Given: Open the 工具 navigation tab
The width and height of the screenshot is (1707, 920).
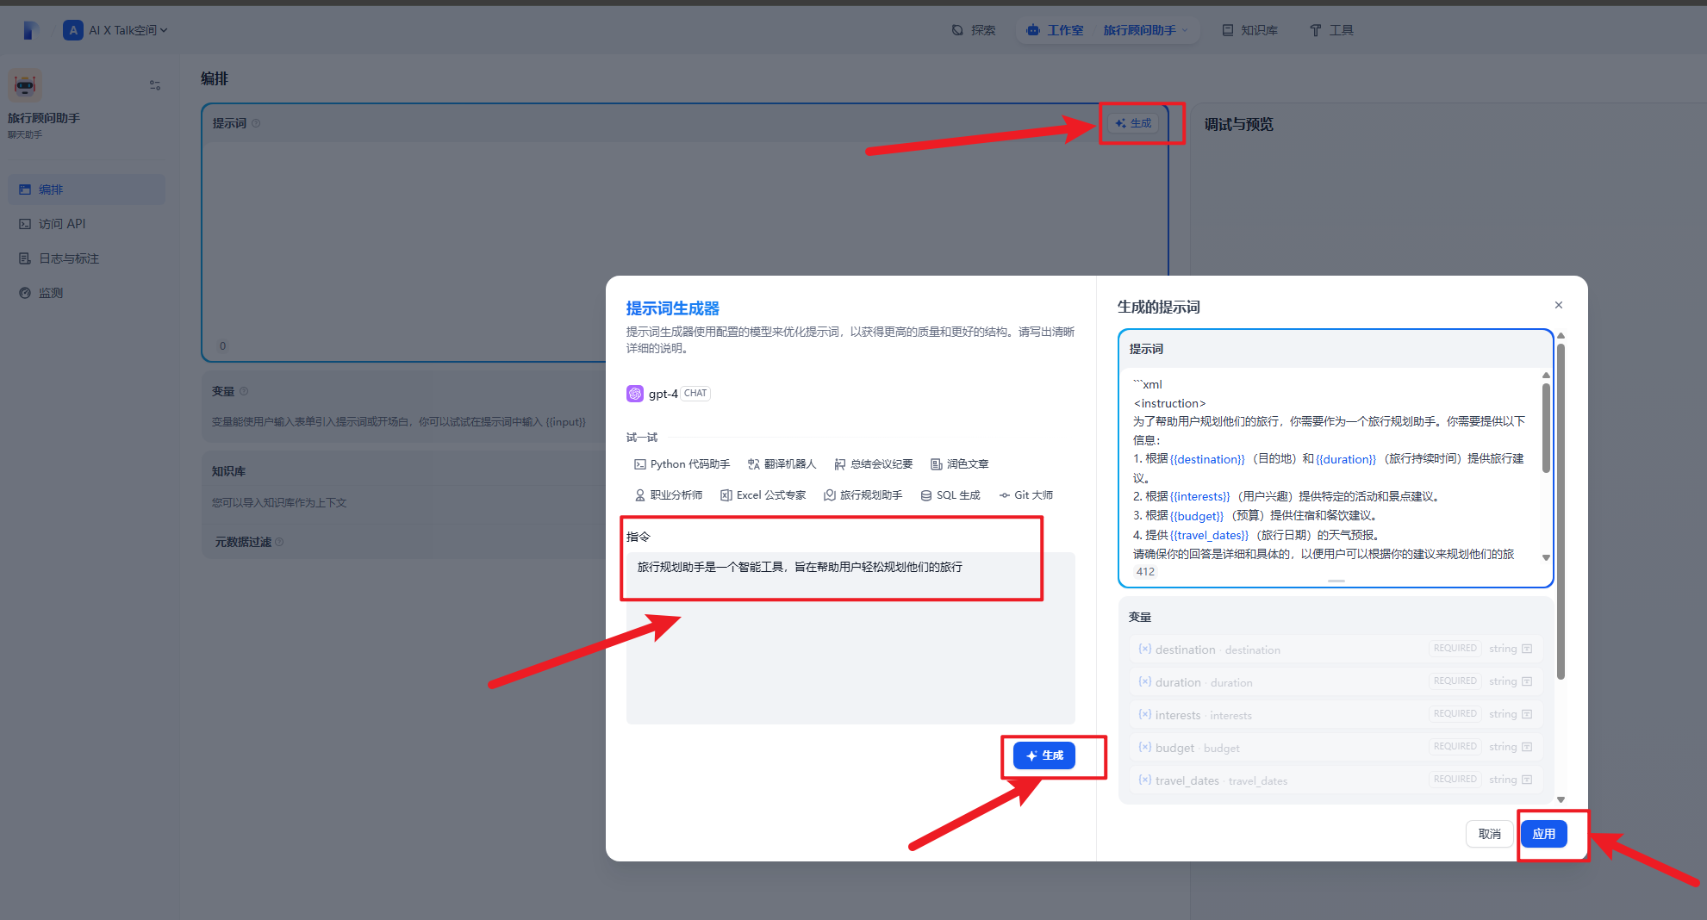Looking at the screenshot, I should (x=1331, y=30).
